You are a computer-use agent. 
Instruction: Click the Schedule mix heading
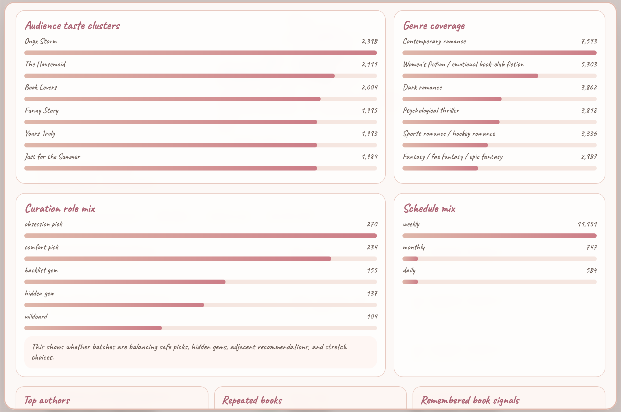tap(429, 209)
